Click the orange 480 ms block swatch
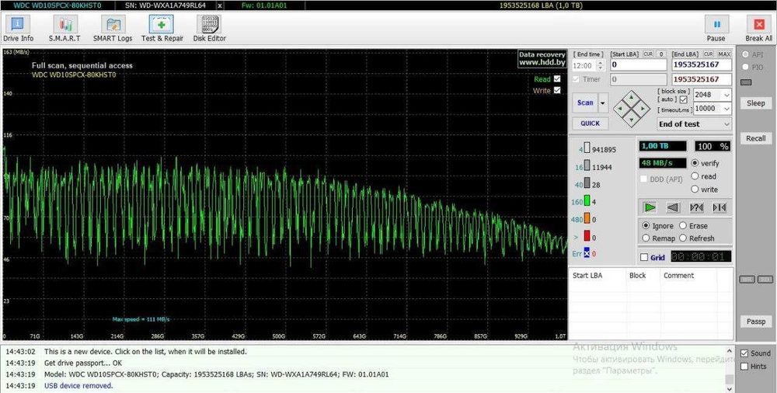This screenshot has width=777, height=393. (x=587, y=218)
